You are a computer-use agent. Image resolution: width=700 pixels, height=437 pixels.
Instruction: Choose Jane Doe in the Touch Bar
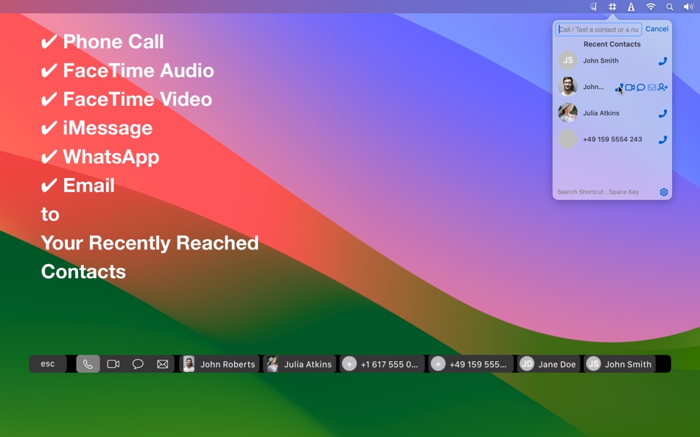tap(548, 364)
